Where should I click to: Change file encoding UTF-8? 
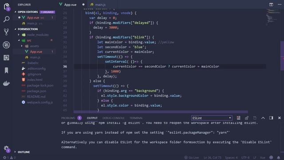click(245, 158)
